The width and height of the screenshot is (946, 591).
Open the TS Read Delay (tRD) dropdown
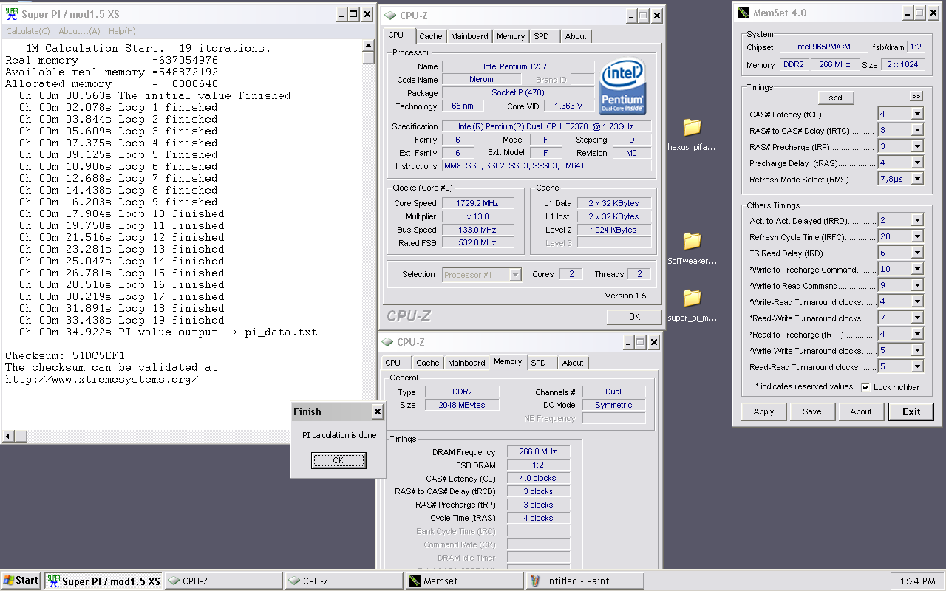(917, 253)
